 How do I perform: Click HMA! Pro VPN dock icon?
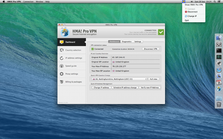[219, 89]
